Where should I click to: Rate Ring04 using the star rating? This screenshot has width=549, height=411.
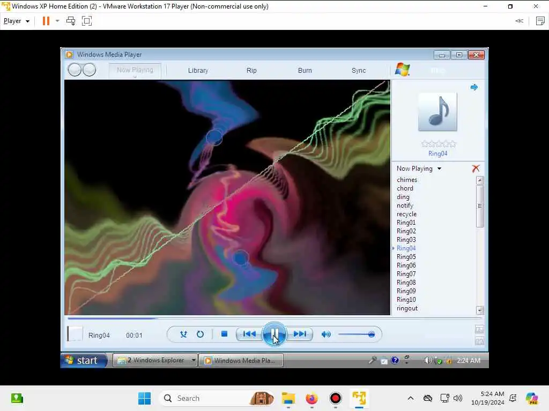[439, 143]
